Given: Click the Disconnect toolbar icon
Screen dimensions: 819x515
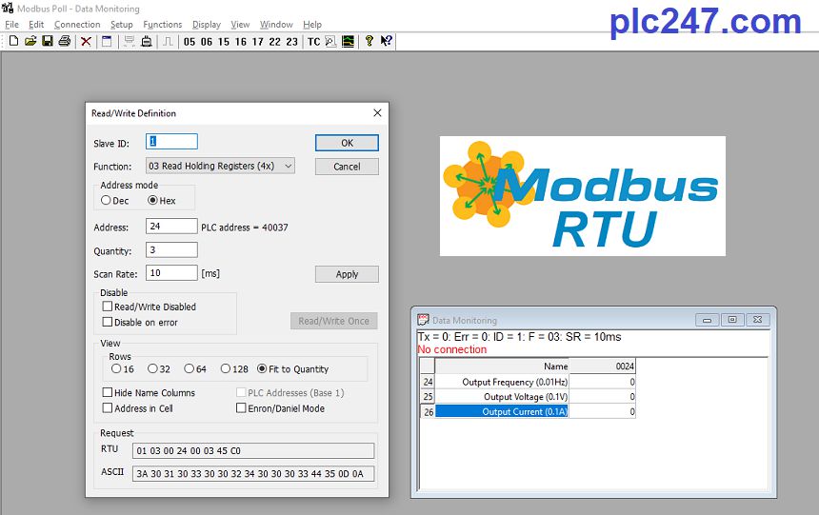Looking at the screenshot, I should 147,41.
